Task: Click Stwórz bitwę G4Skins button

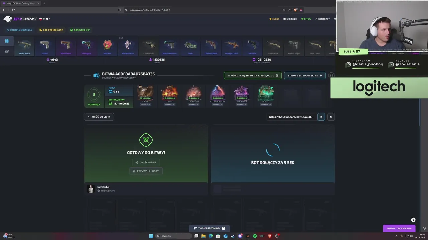Action: [x=305, y=76]
